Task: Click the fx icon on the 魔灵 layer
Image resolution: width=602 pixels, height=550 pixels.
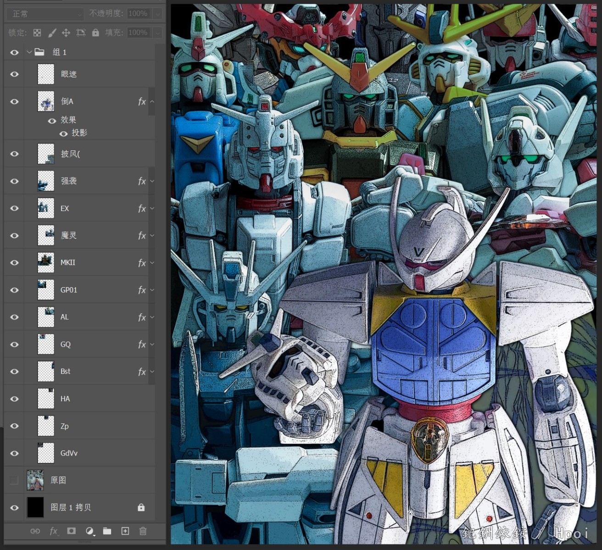Action: (x=142, y=235)
